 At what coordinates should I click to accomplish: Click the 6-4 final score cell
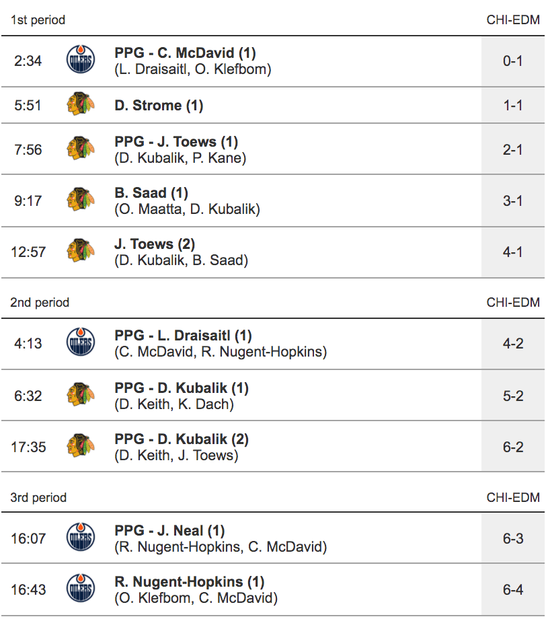coord(513,589)
